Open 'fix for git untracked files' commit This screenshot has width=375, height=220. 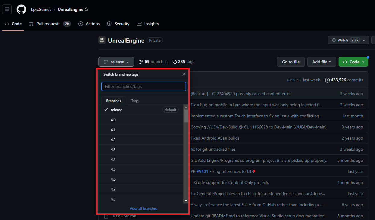[x=213, y=149]
